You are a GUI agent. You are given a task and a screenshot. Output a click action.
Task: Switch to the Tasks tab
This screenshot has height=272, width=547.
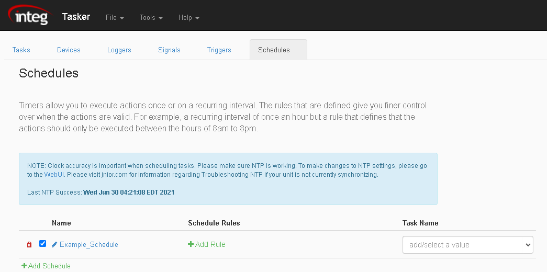(21, 50)
